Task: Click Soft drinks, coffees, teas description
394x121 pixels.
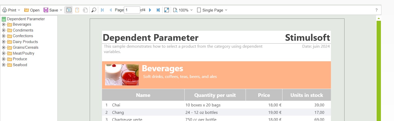Action: (x=180, y=77)
